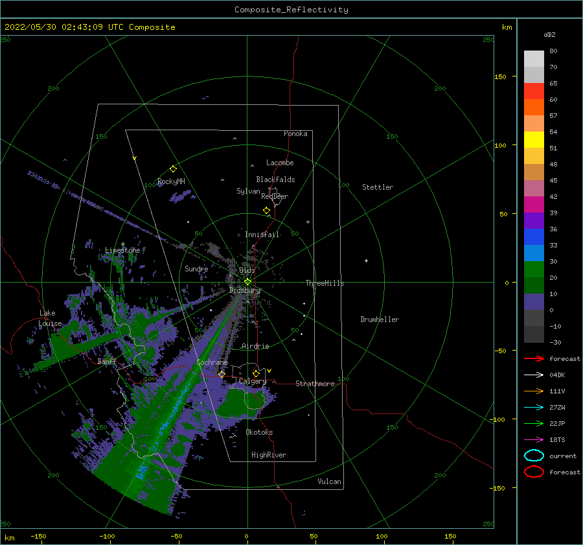Click yellow diamond marker below RedDeer label
Image resolution: width=583 pixels, height=545 pixels.
coord(267,211)
